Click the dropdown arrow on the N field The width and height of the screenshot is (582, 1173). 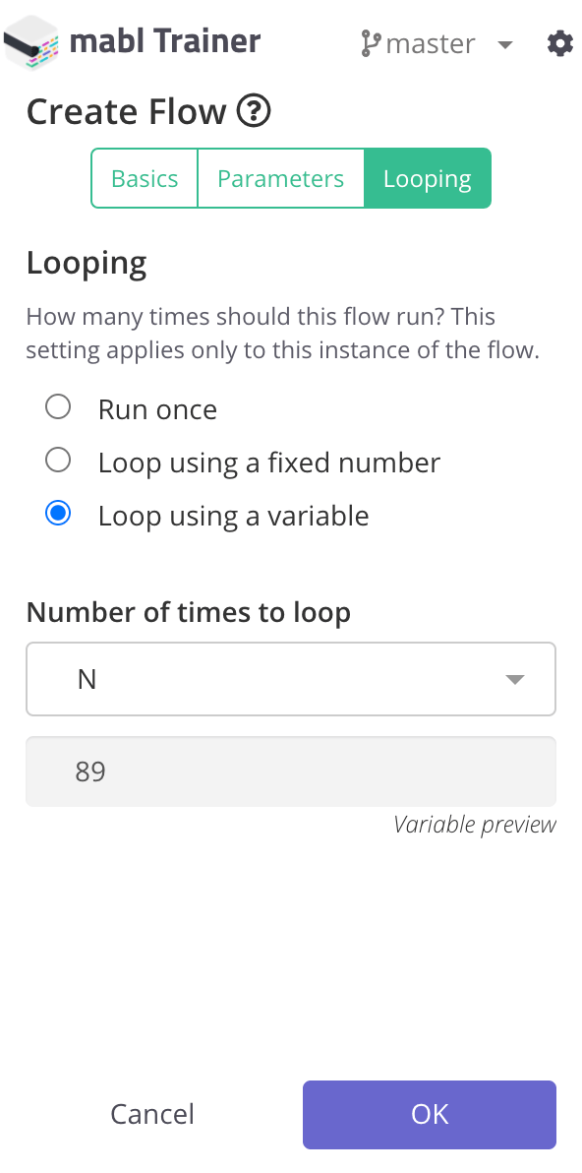[515, 678]
